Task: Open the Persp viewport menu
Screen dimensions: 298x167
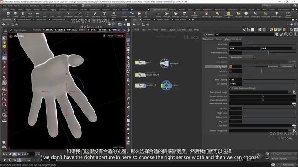Action: click(110, 36)
